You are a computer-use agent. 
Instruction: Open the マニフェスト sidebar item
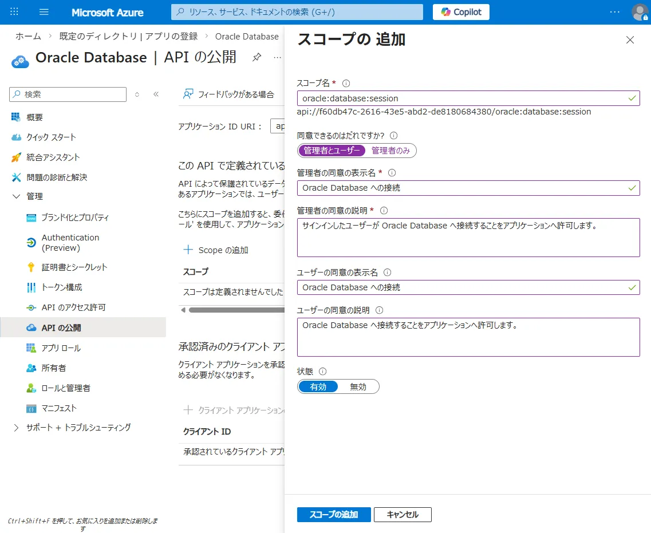[58, 408]
